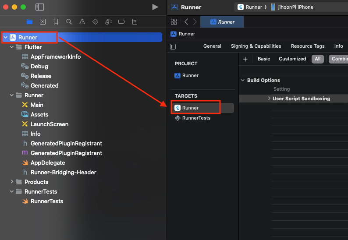Open the Release config file
This screenshot has height=240, width=348.
point(41,76)
